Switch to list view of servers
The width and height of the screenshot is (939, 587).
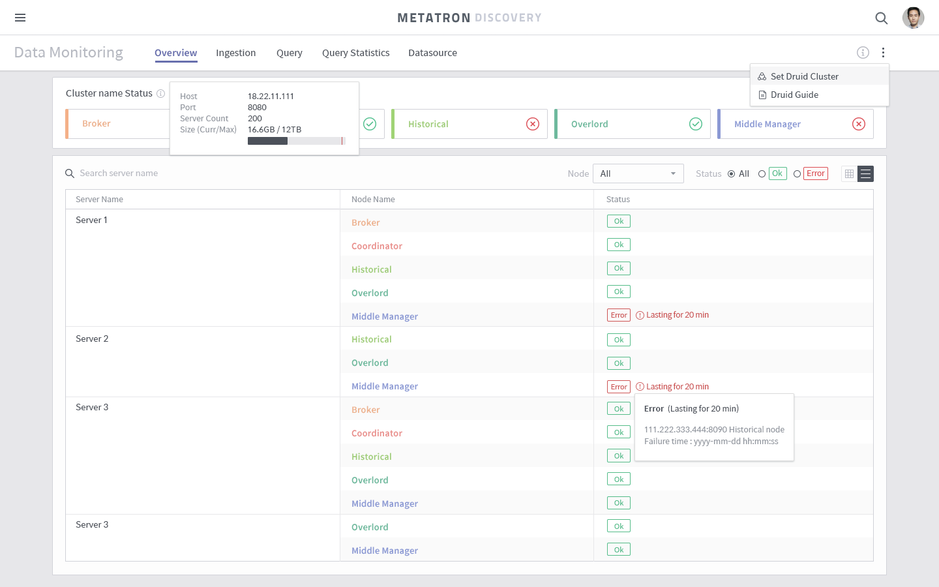click(865, 173)
